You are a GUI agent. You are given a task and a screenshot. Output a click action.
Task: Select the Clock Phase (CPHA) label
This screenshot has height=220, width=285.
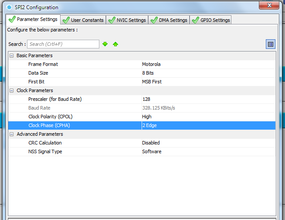[x=49, y=125]
